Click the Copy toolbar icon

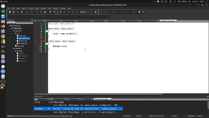(x=41, y=12)
